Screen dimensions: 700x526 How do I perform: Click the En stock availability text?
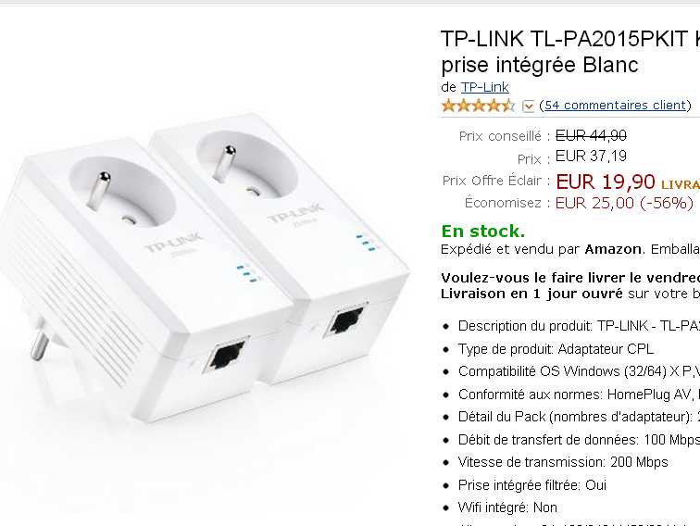pos(482,232)
